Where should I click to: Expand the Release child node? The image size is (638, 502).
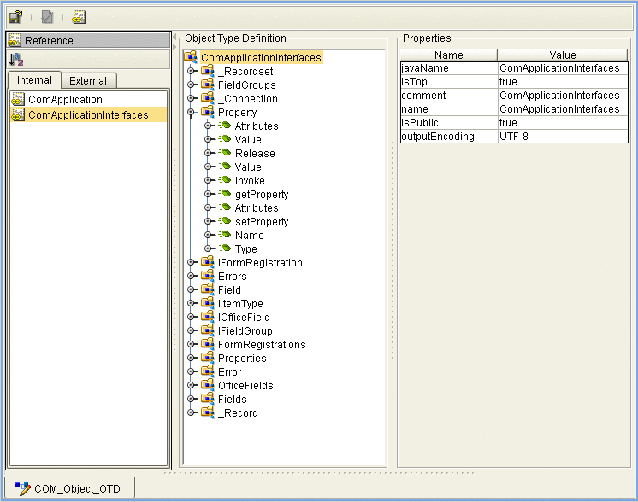coord(208,153)
